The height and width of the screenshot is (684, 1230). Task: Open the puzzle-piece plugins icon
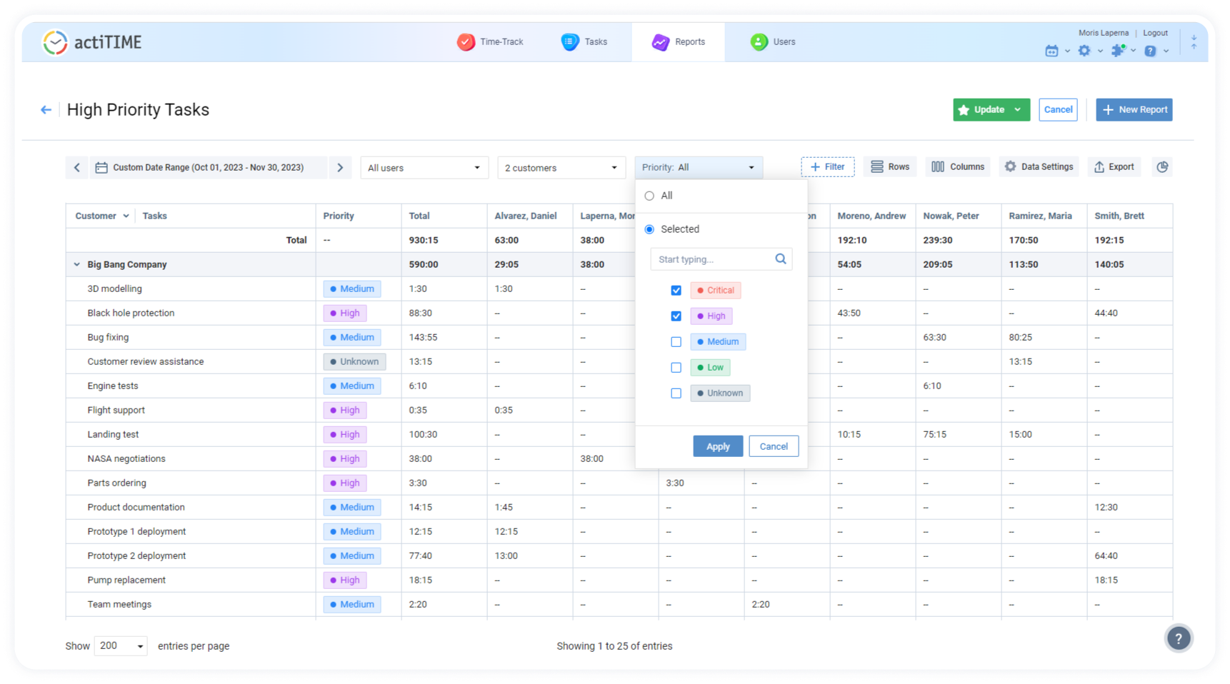click(x=1118, y=50)
